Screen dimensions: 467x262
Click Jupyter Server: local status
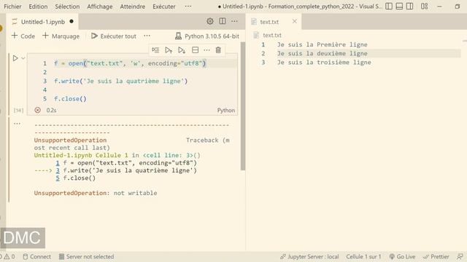coord(309,257)
